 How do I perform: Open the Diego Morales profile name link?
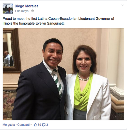click(x=26, y=6)
